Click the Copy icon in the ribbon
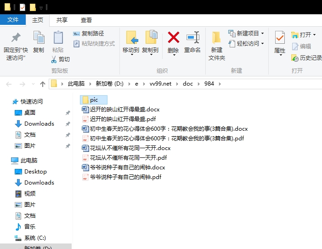322x249 pixels. (x=39, y=37)
